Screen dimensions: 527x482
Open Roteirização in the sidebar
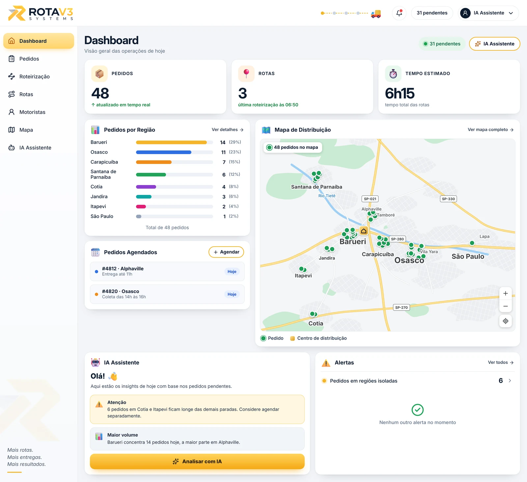pos(39,76)
